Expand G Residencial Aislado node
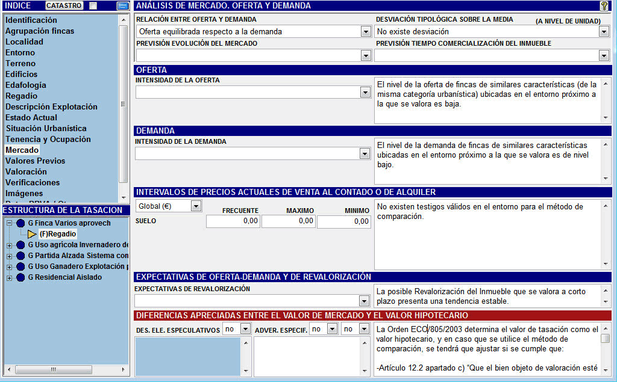The image size is (617, 382). click(x=10, y=277)
